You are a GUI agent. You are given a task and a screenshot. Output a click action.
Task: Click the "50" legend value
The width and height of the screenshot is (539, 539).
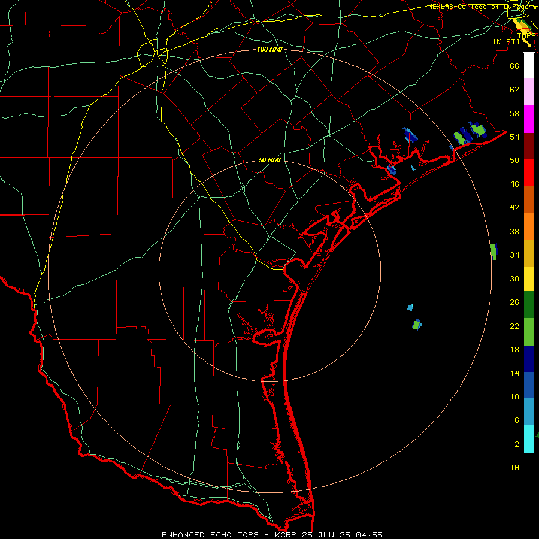pos(514,160)
